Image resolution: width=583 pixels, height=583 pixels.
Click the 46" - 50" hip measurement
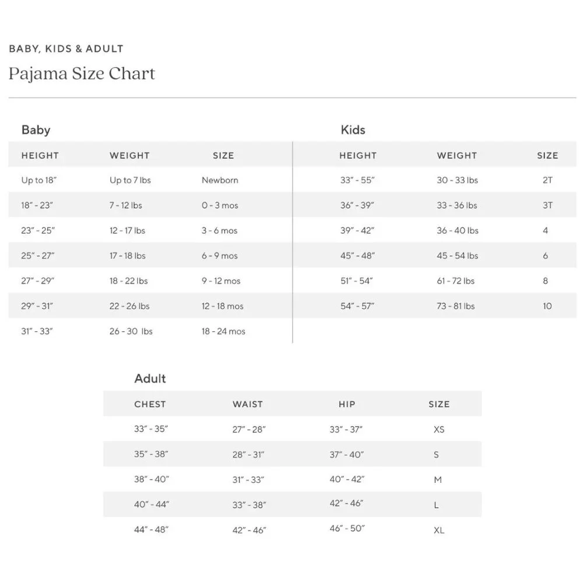pos(347,528)
